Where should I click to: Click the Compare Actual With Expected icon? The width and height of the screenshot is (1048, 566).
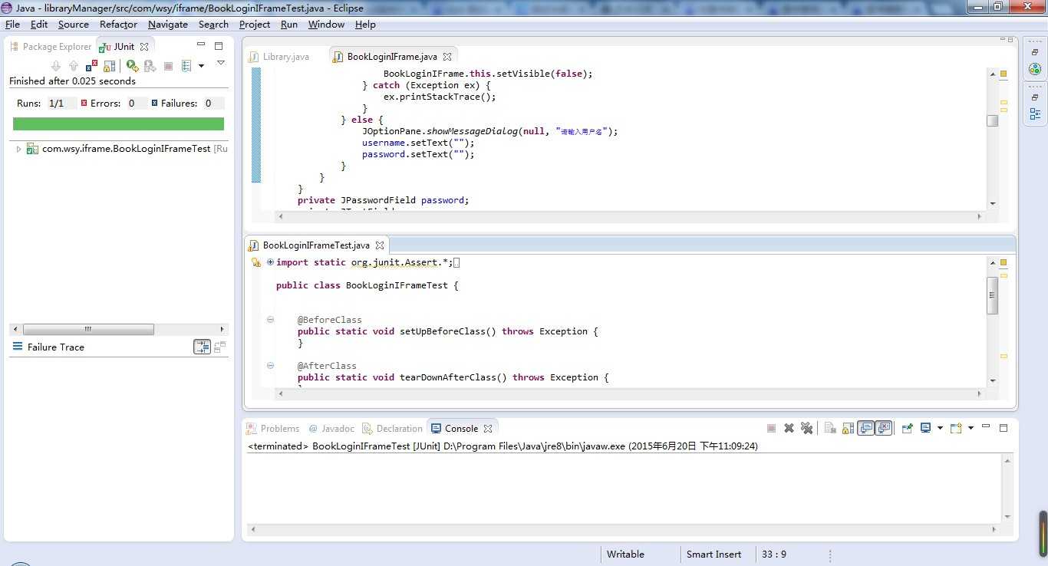220,347
